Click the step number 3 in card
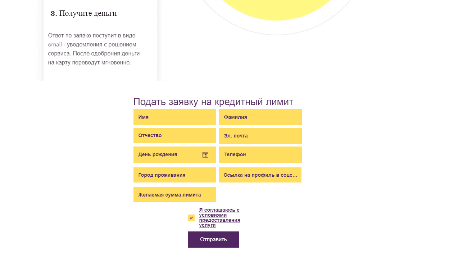This screenshot has height=266, width=472. click(54, 14)
